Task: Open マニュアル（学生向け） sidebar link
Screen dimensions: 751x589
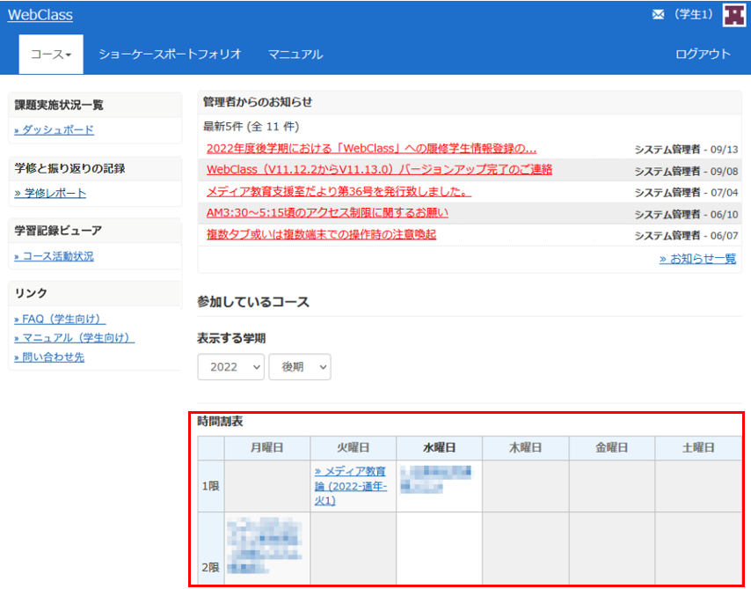Action: pyautogui.click(x=75, y=338)
